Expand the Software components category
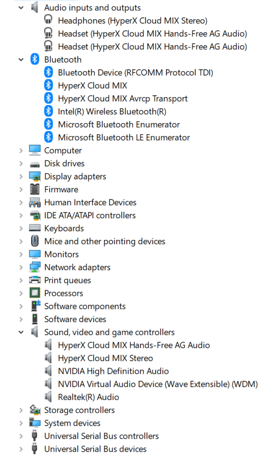271x458 pixels. (21, 307)
